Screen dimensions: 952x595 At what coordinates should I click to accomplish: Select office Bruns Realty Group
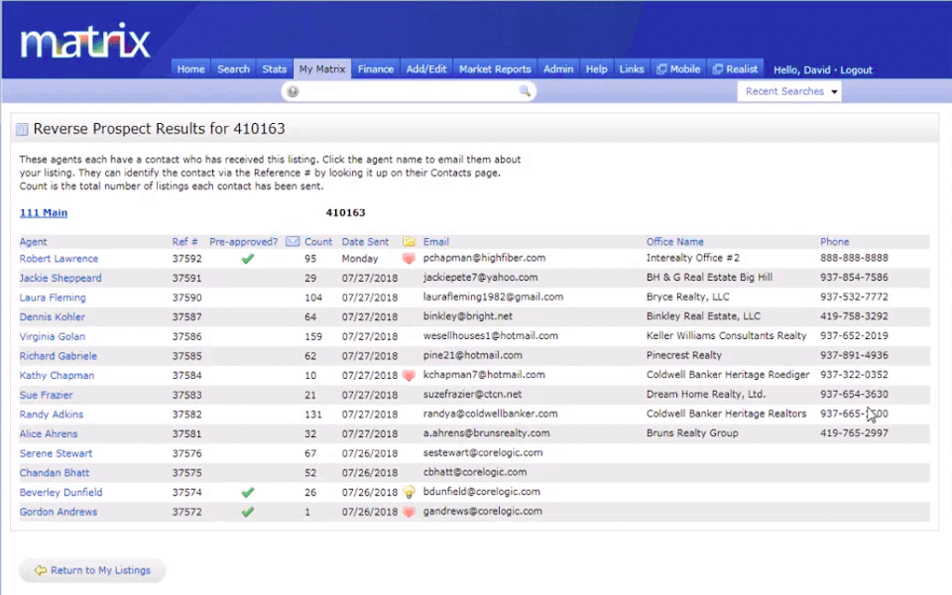(692, 433)
